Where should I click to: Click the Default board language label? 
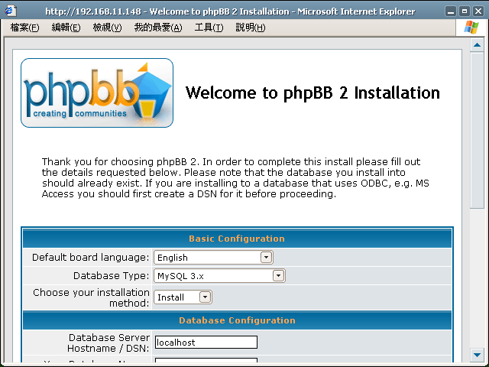tap(91, 258)
